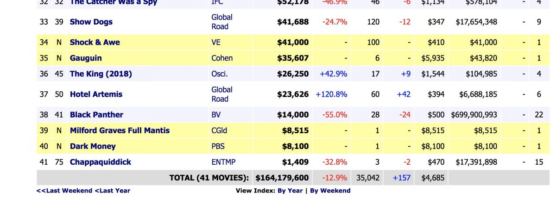Click the Chappaquiddick movie title
Viewport: 556px width, 198px height.
100,162
